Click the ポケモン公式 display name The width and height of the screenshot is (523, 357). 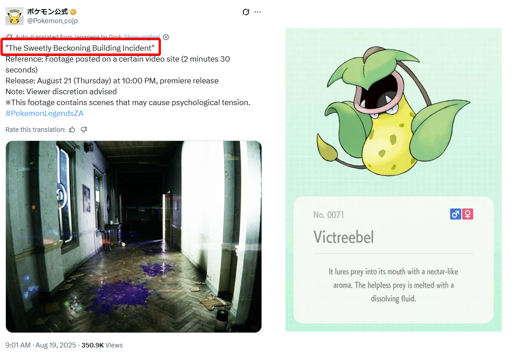48,12
